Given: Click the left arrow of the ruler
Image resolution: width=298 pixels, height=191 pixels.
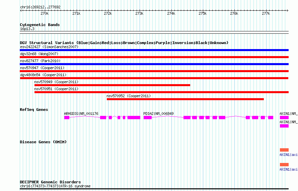Looking at the screenshot, I should tap(21, 10).
